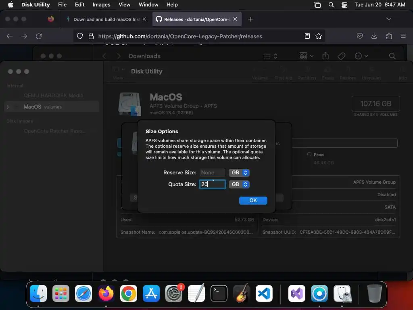Search in Downloads Finder window
Screen dimensions: 413x310
(392, 56)
